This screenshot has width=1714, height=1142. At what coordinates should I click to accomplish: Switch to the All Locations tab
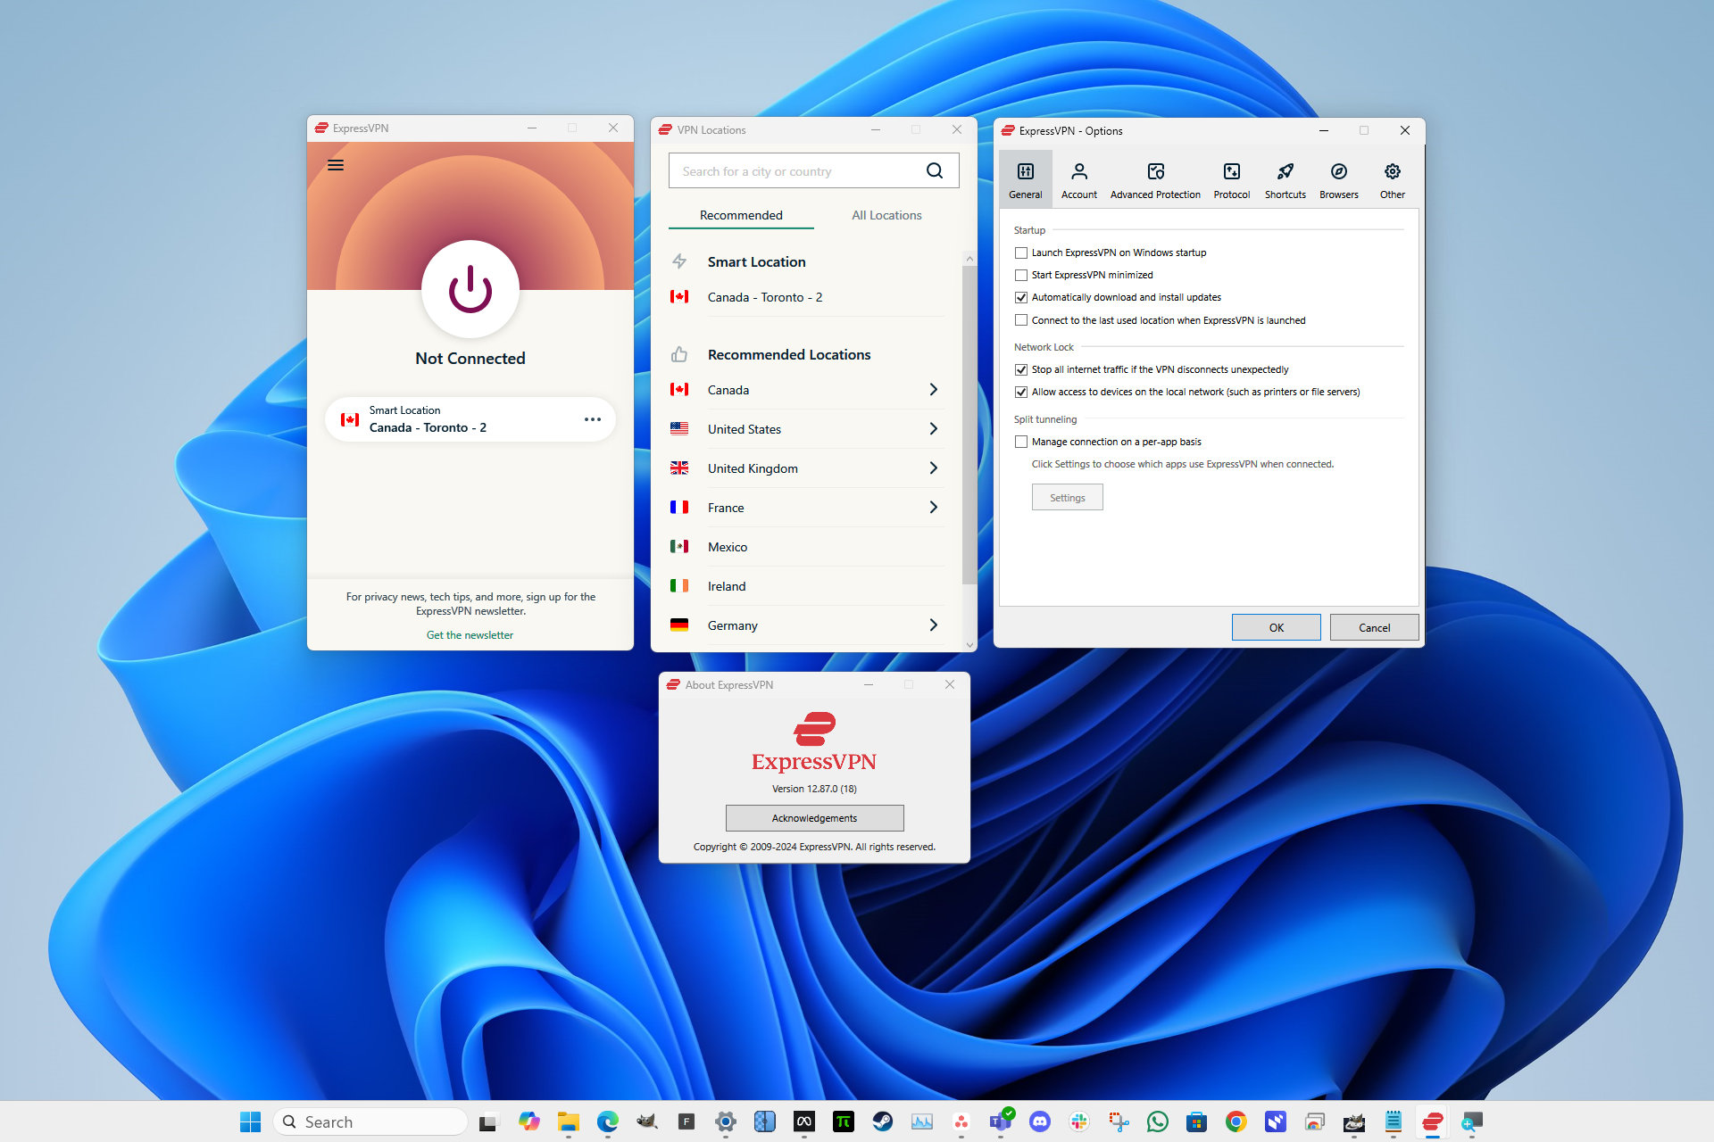click(887, 214)
